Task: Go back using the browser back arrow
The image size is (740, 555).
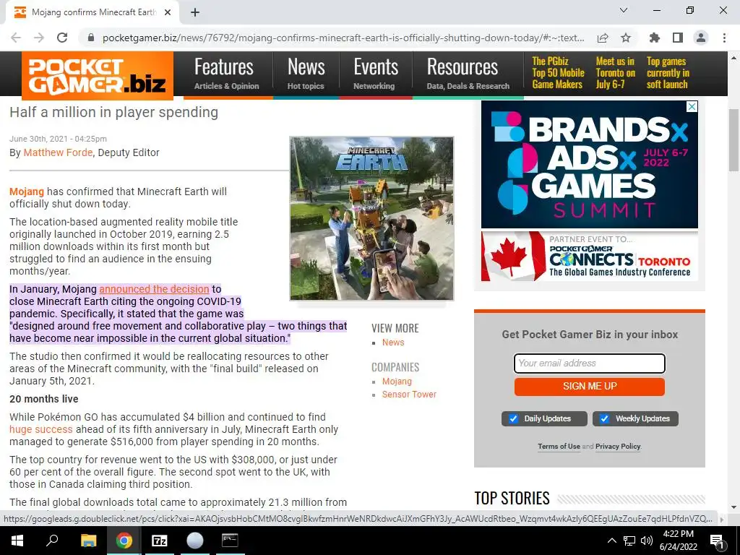Action: pyautogui.click(x=16, y=38)
